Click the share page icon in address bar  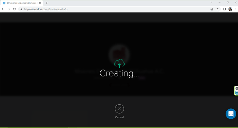click(x=212, y=9)
